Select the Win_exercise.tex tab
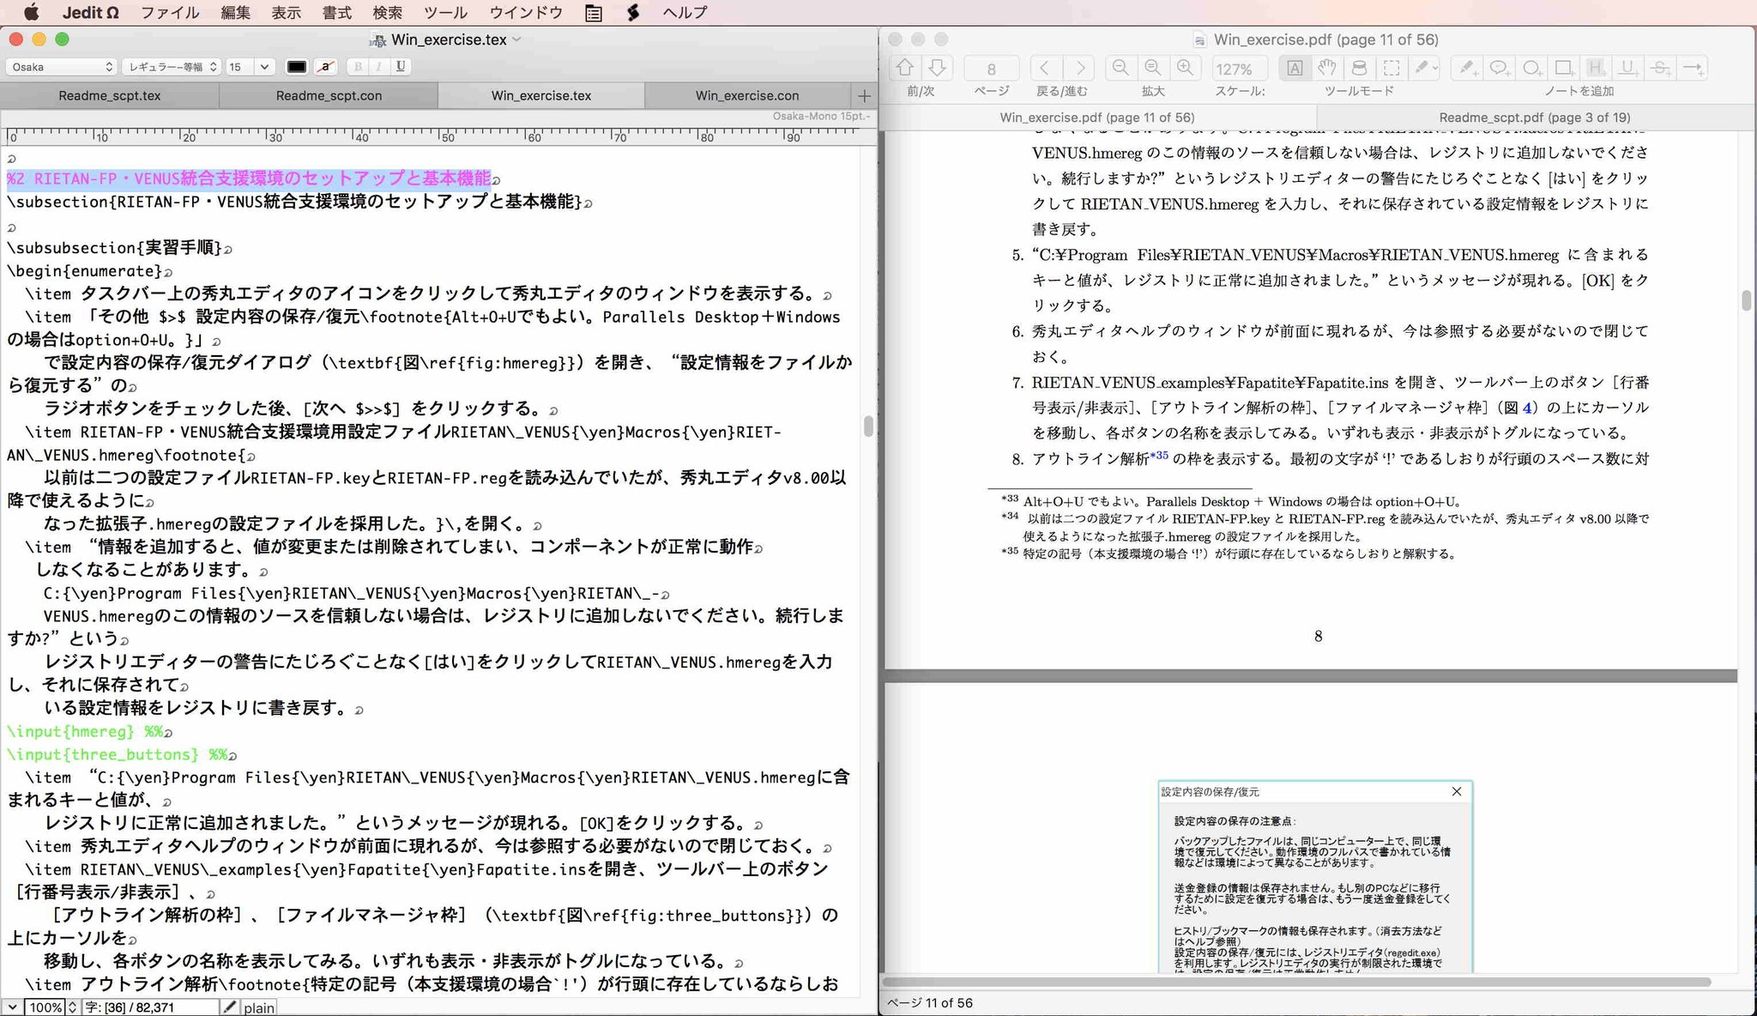The image size is (1757, 1016). click(541, 95)
